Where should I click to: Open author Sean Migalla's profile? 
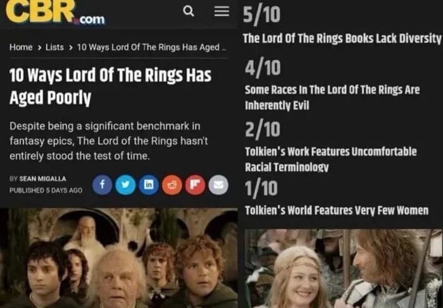point(42,179)
